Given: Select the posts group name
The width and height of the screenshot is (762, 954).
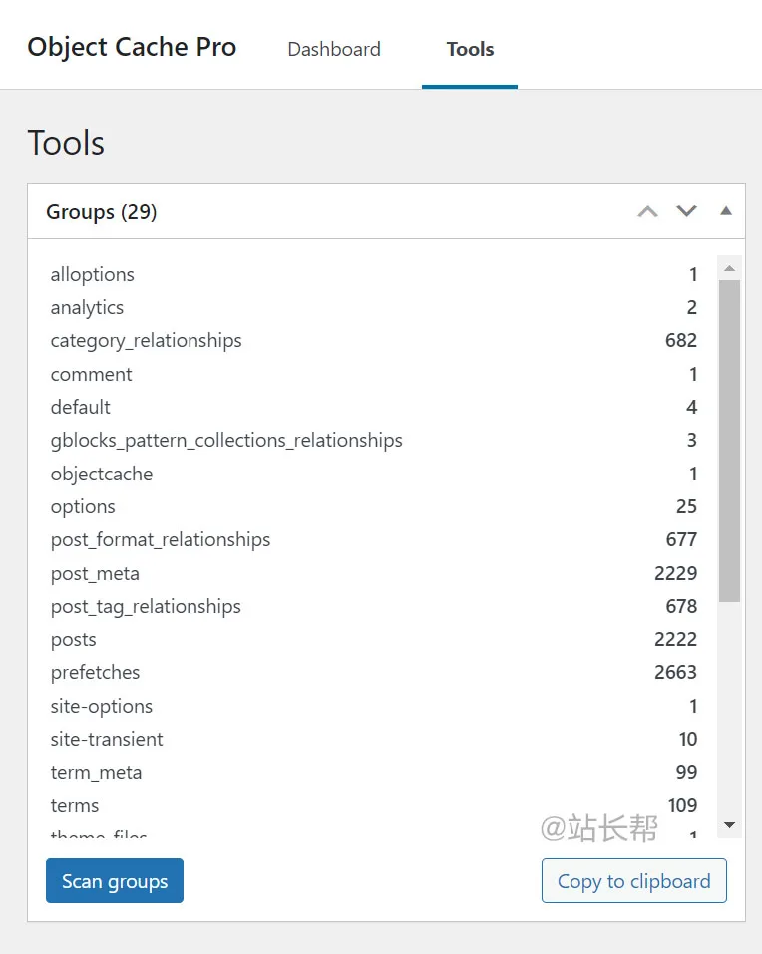Looking at the screenshot, I should point(73,639).
